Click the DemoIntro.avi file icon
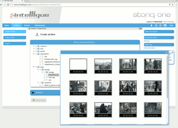 pyautogui.click(x=47, y=75)
